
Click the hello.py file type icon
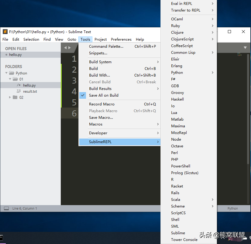19,85
